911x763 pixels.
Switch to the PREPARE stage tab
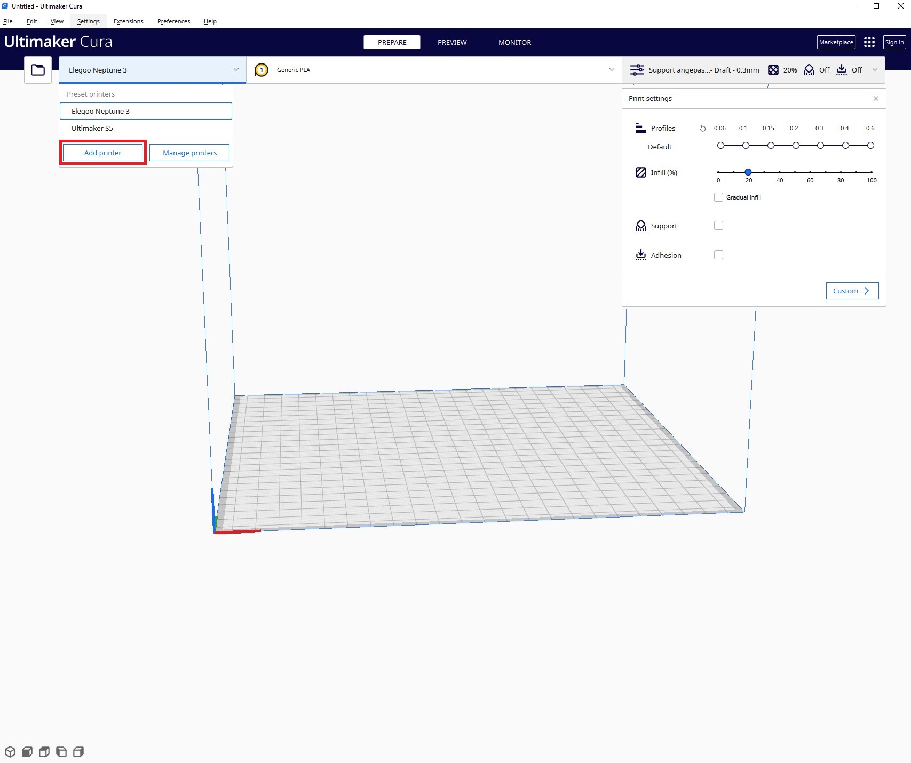[x=392, y=42]
